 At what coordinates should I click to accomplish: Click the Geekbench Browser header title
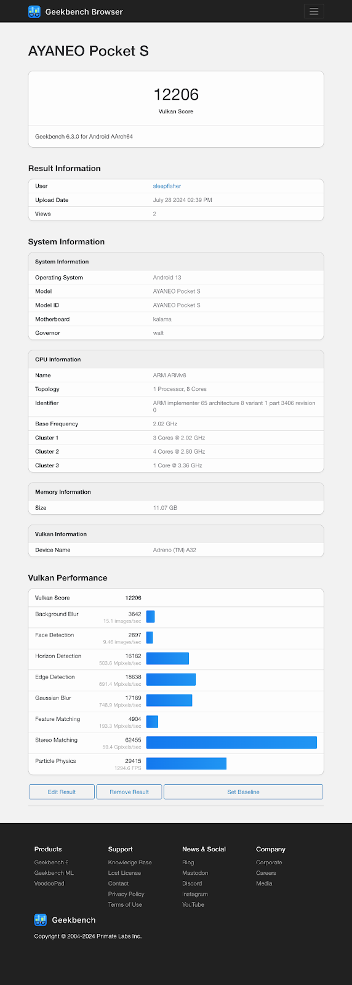pos(84,12)
